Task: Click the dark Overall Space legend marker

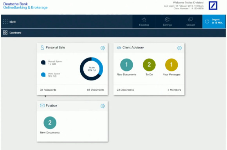Action: tap(43, 62)
